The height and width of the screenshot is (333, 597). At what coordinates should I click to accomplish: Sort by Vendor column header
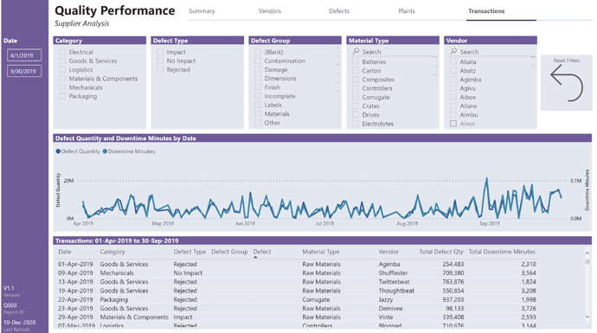tap(388, 252)
